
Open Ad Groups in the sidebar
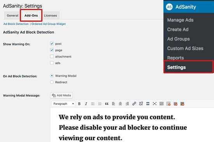pos(178,39)
